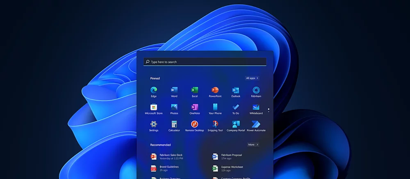Open the Outlook app icon
410x179 pixels.
(236, 91)
